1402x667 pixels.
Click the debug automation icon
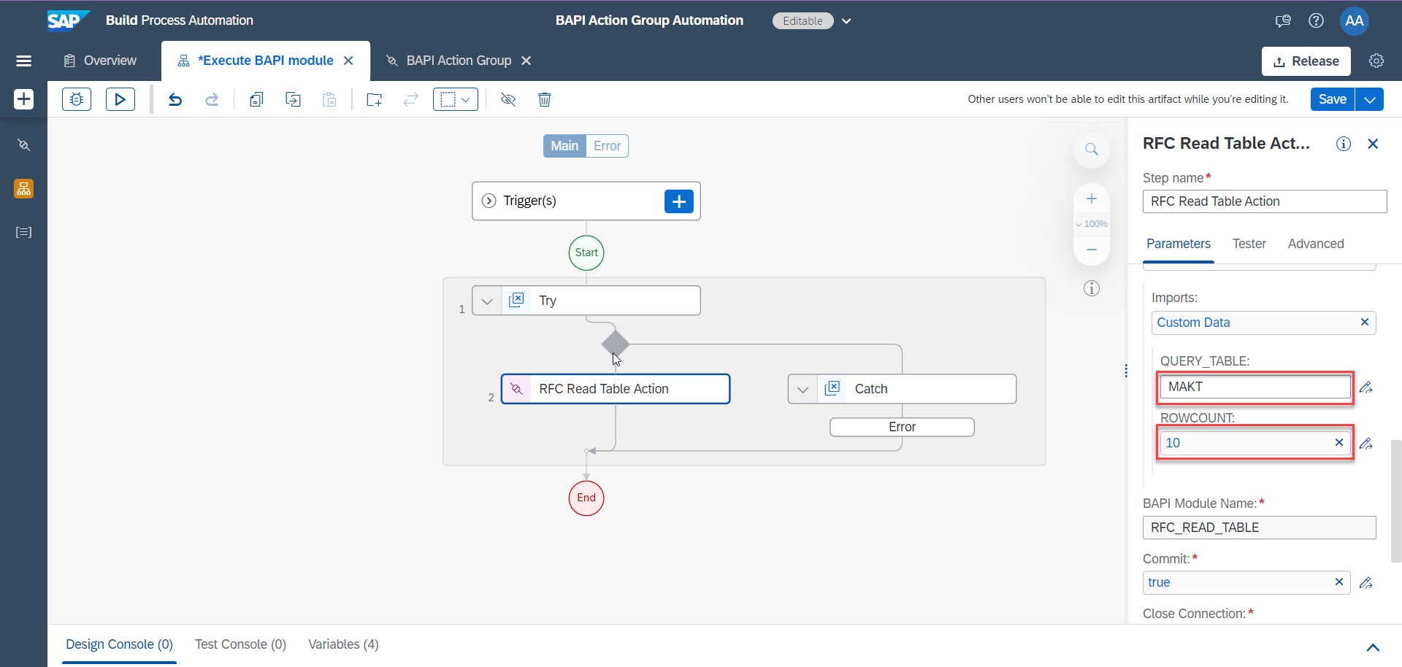pyautogui.click(x=77, y=99)
